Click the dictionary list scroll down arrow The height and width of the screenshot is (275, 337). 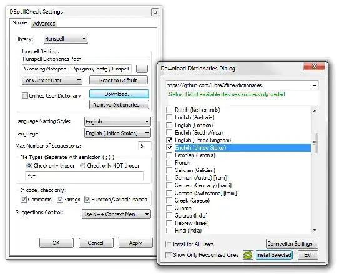(315, 230)
